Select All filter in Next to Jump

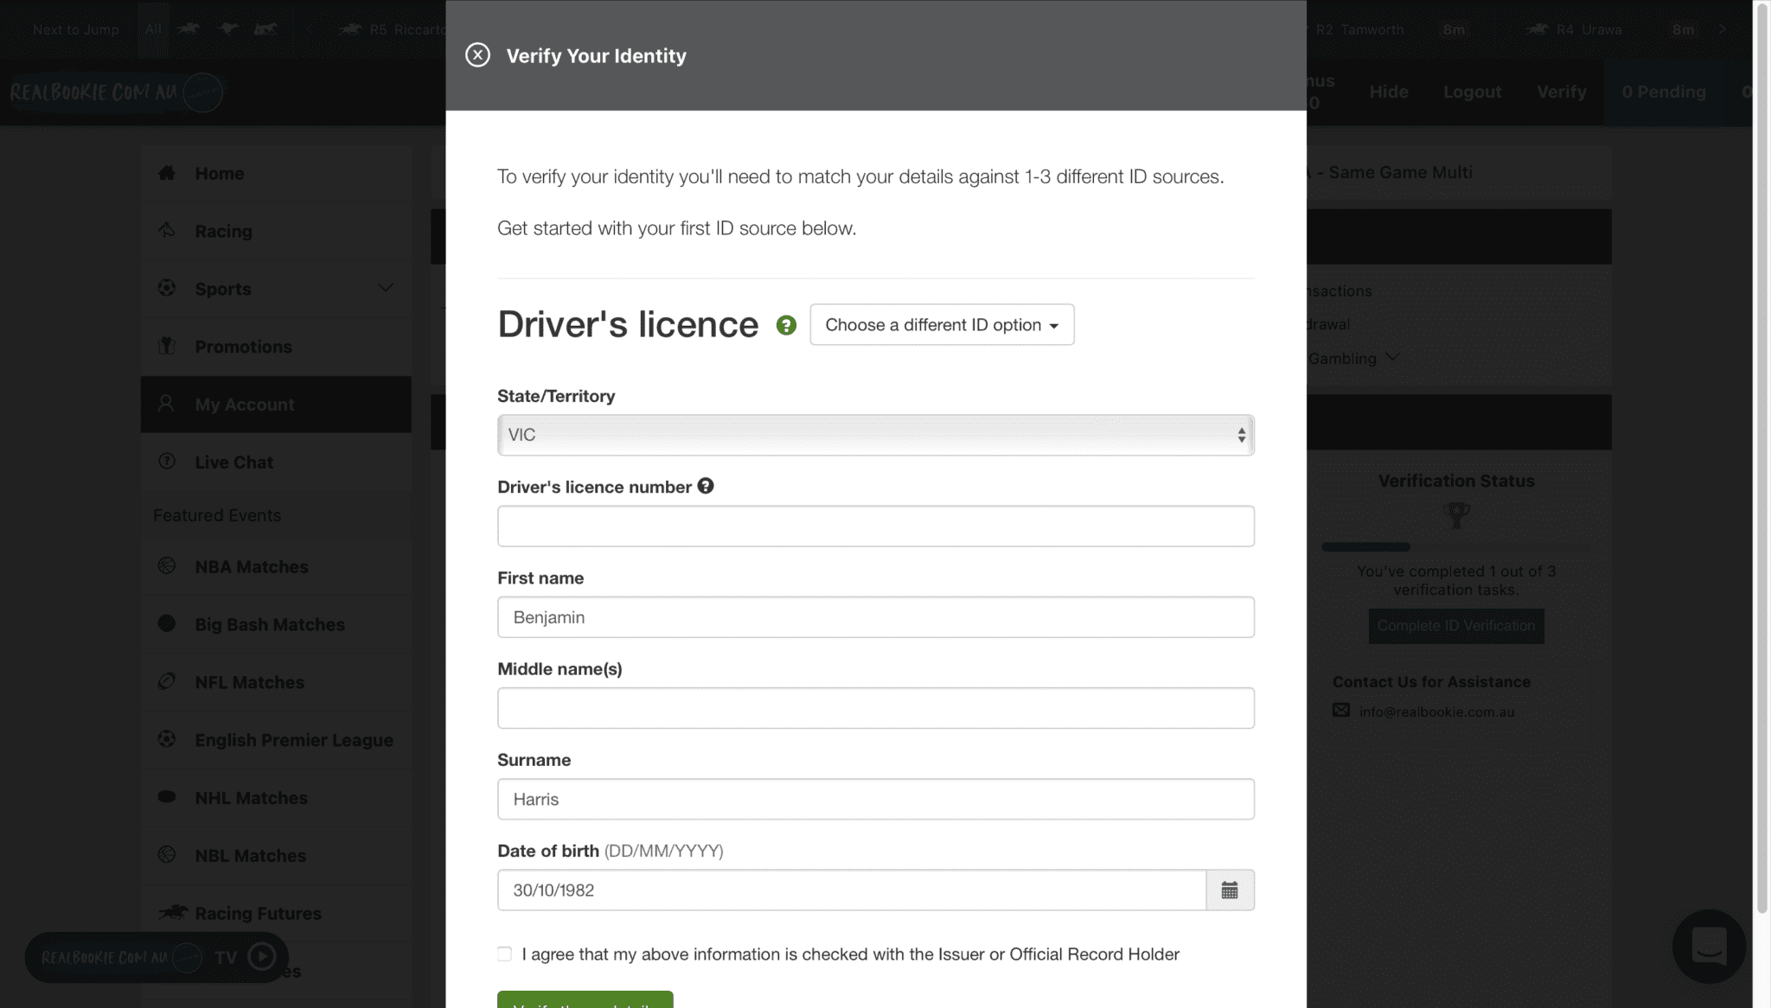coord(153,29)
